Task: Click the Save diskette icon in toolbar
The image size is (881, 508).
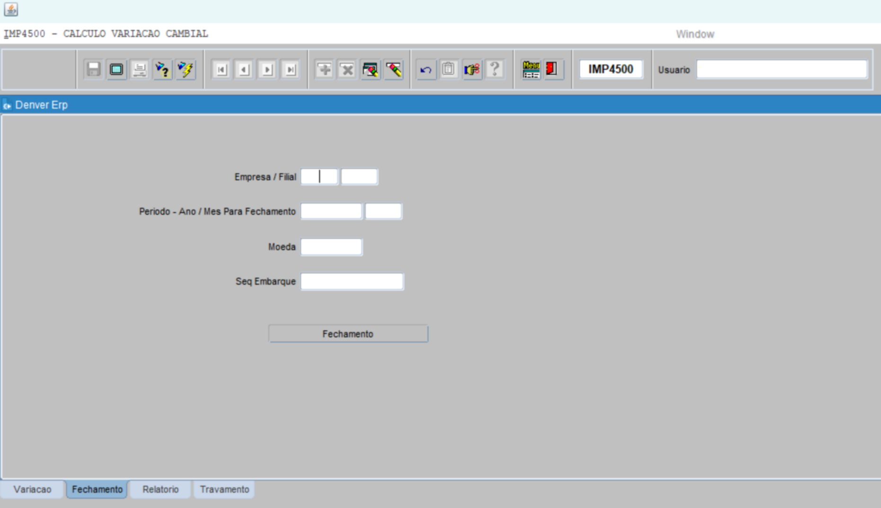Action: point(93,70)
